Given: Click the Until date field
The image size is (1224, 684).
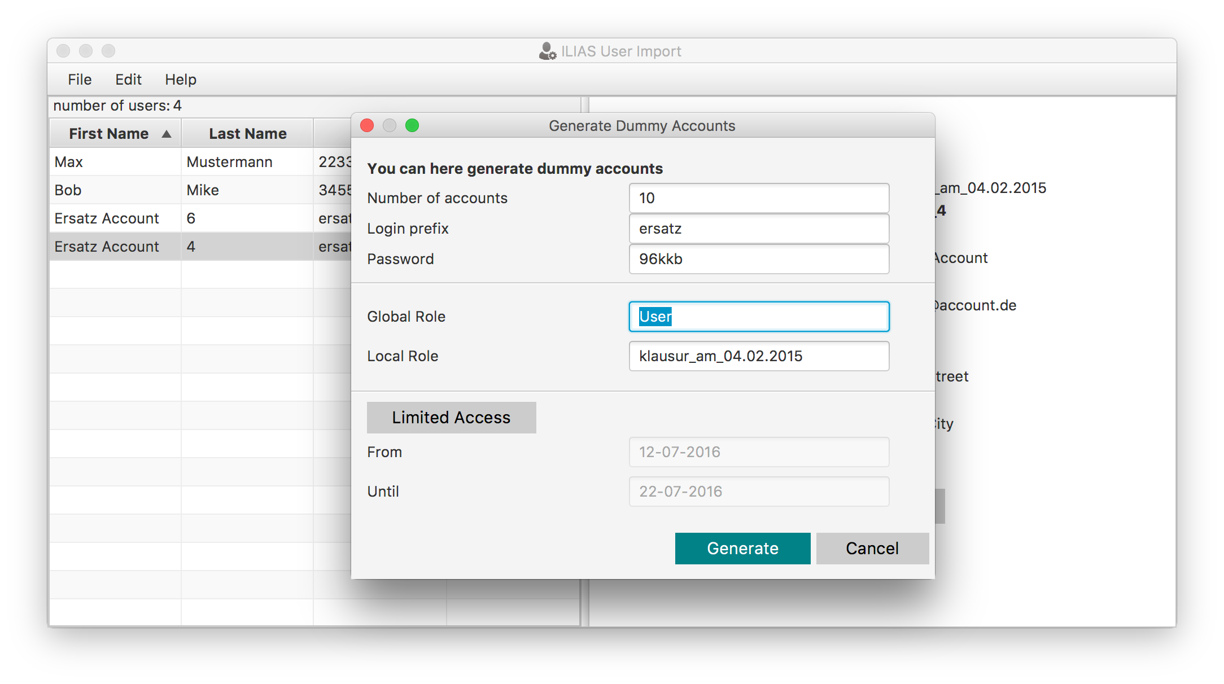Looking at the screenshot, I should click(x=759, y=492).
